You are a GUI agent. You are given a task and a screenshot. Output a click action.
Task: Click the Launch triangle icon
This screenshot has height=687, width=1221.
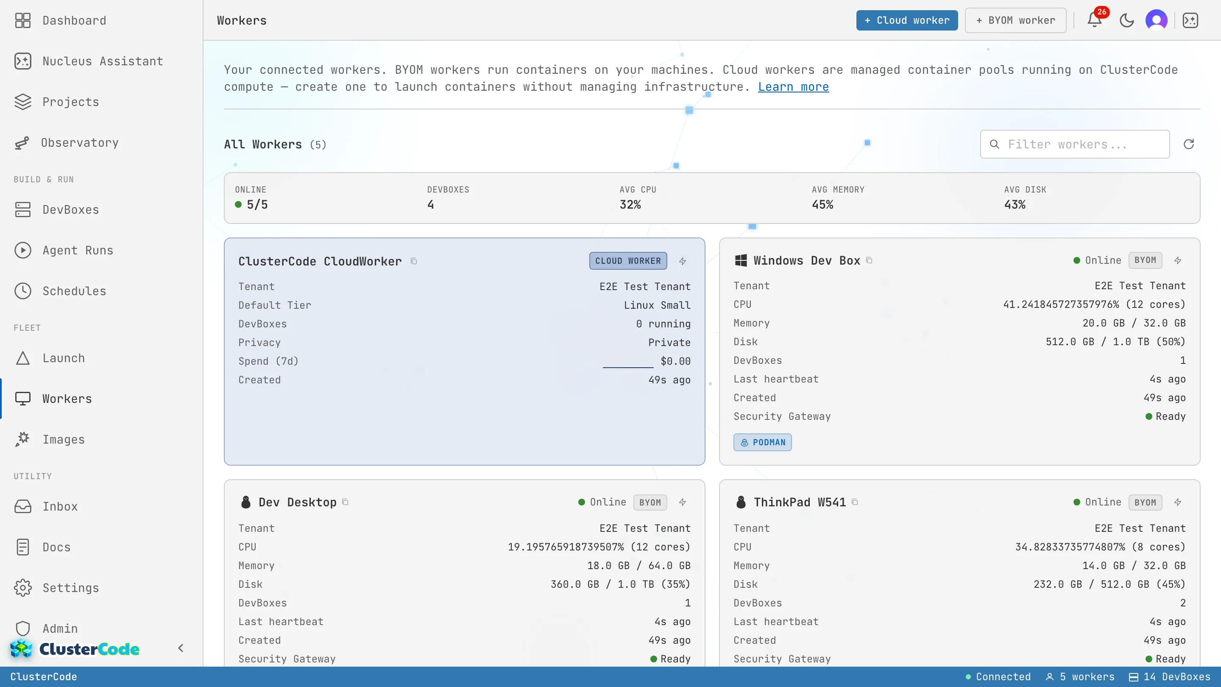tap(23, 358)
